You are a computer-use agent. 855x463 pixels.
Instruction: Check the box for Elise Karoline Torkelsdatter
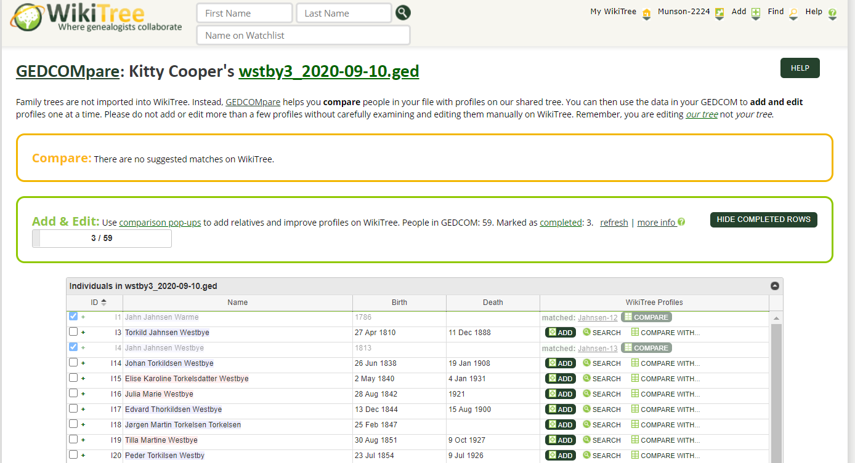(73, 378)
